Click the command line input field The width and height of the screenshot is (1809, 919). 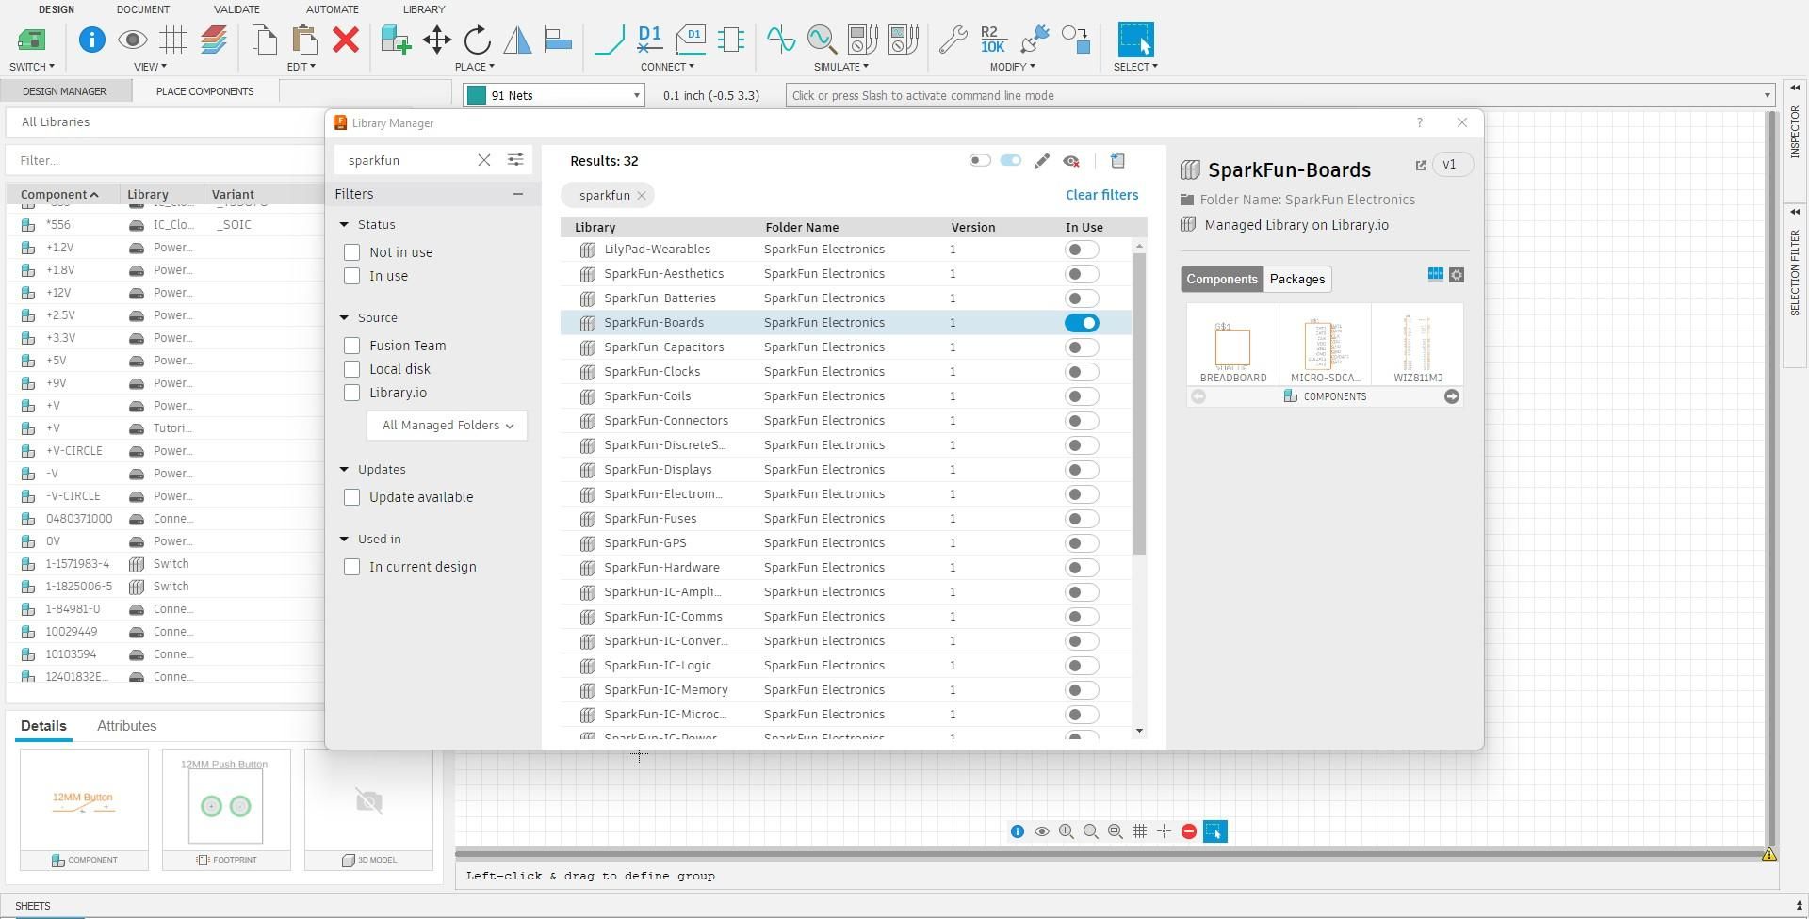[x=1272, y=95]
